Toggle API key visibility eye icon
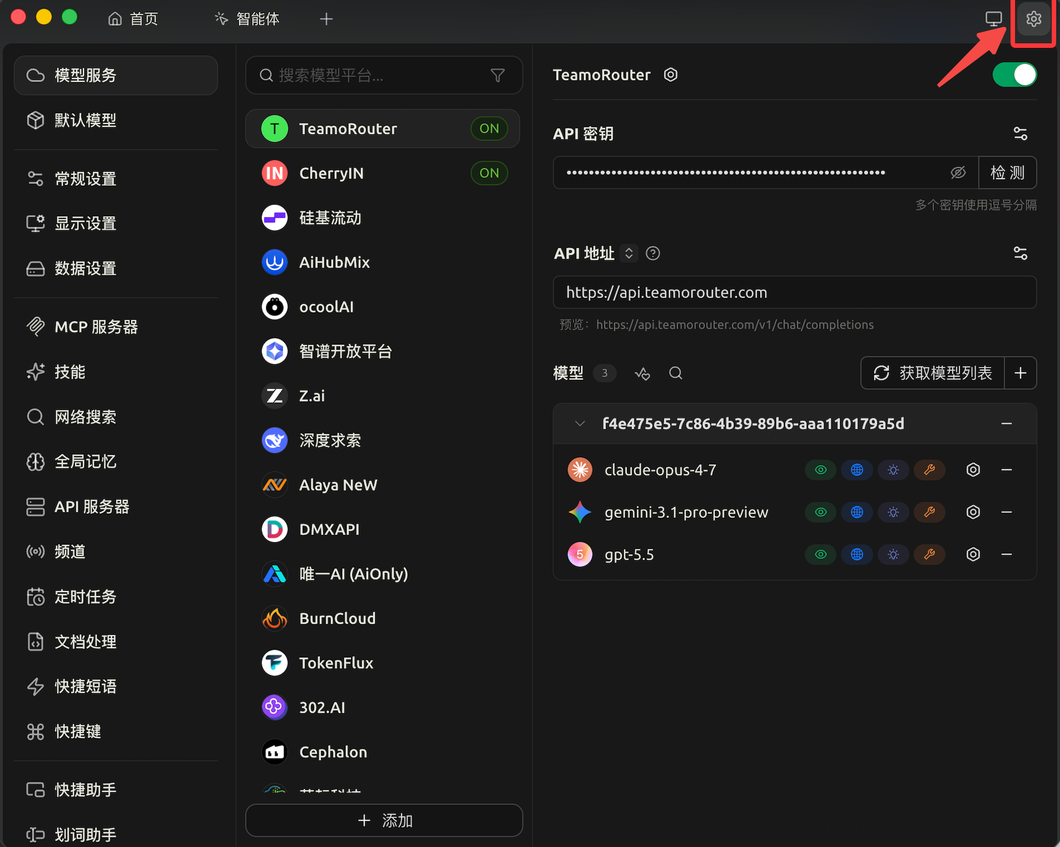The width and height of the screenshot is (1060, 847). click(x=958, y=172)
